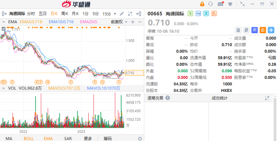This screenshot has height=141, width=277.
Task: Open the 15分 timeframe dropdown arrow
Action: [115, 14]
